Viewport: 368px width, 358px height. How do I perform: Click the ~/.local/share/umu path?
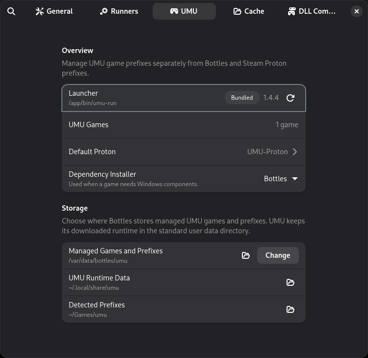tap(94, 288)
